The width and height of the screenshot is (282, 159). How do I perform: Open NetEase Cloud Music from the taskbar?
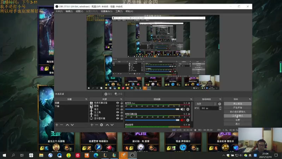click(78, 155)
